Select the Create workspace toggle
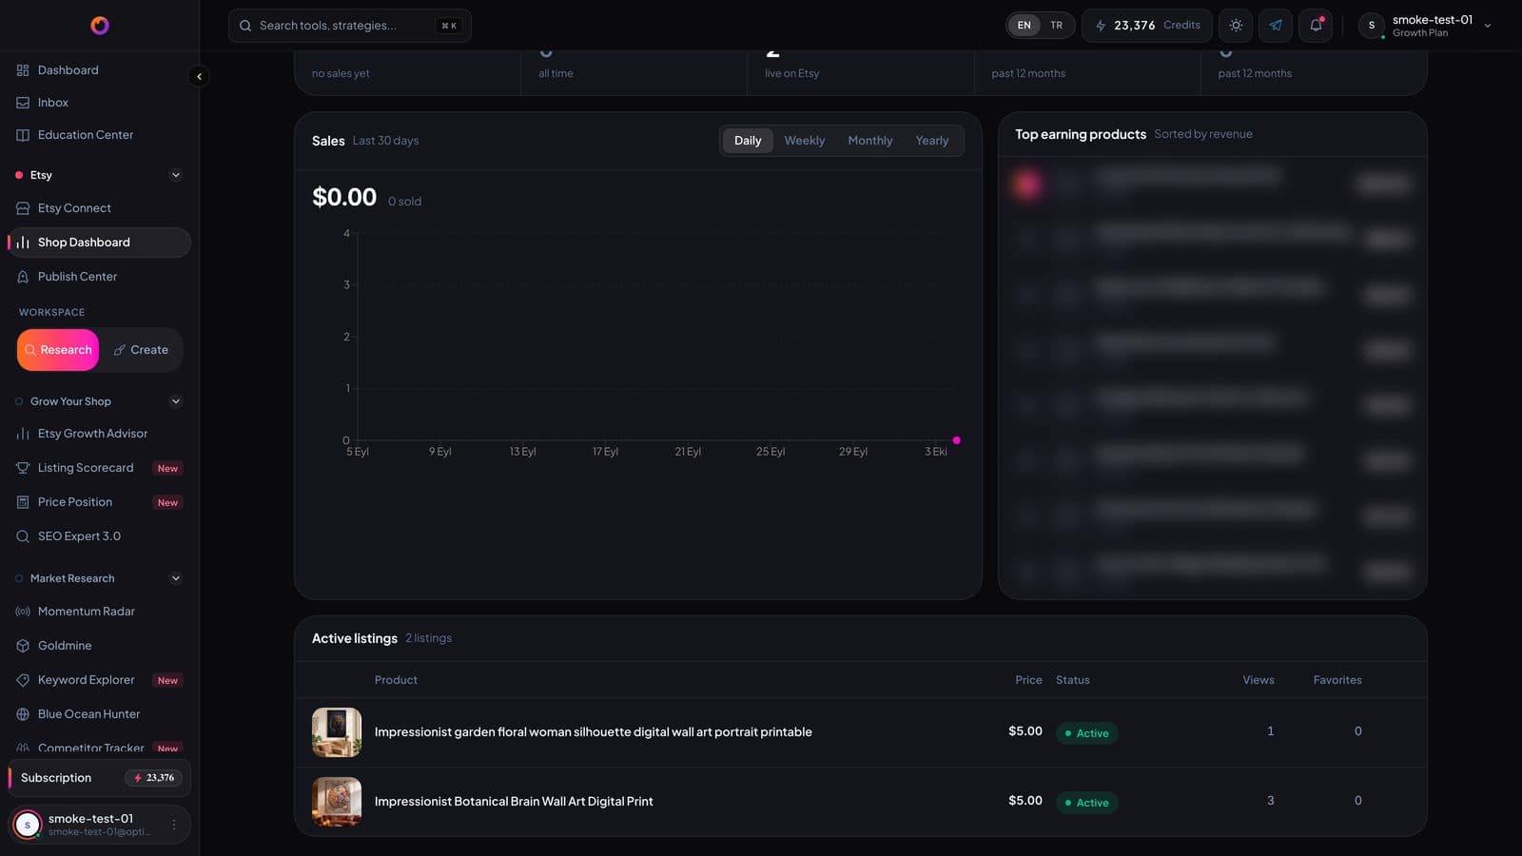 coord(141,350)
